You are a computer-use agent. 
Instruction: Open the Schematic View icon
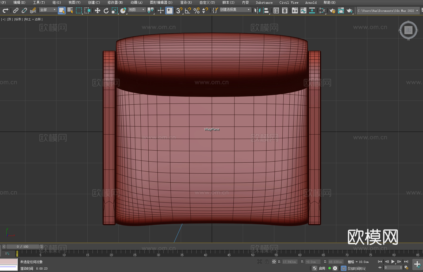322,10
